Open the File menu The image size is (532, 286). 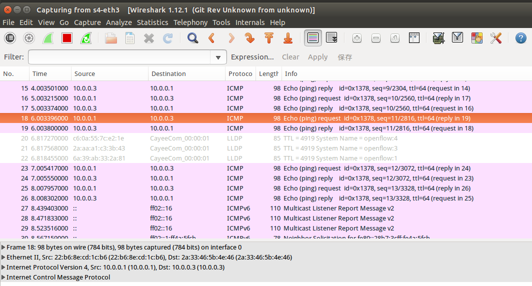pyautogui.click(x=8, y=22)
